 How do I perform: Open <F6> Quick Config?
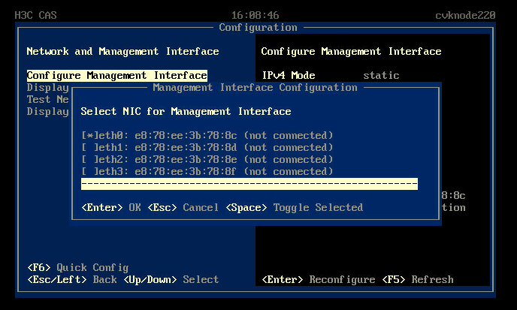[x=77, y=268]
